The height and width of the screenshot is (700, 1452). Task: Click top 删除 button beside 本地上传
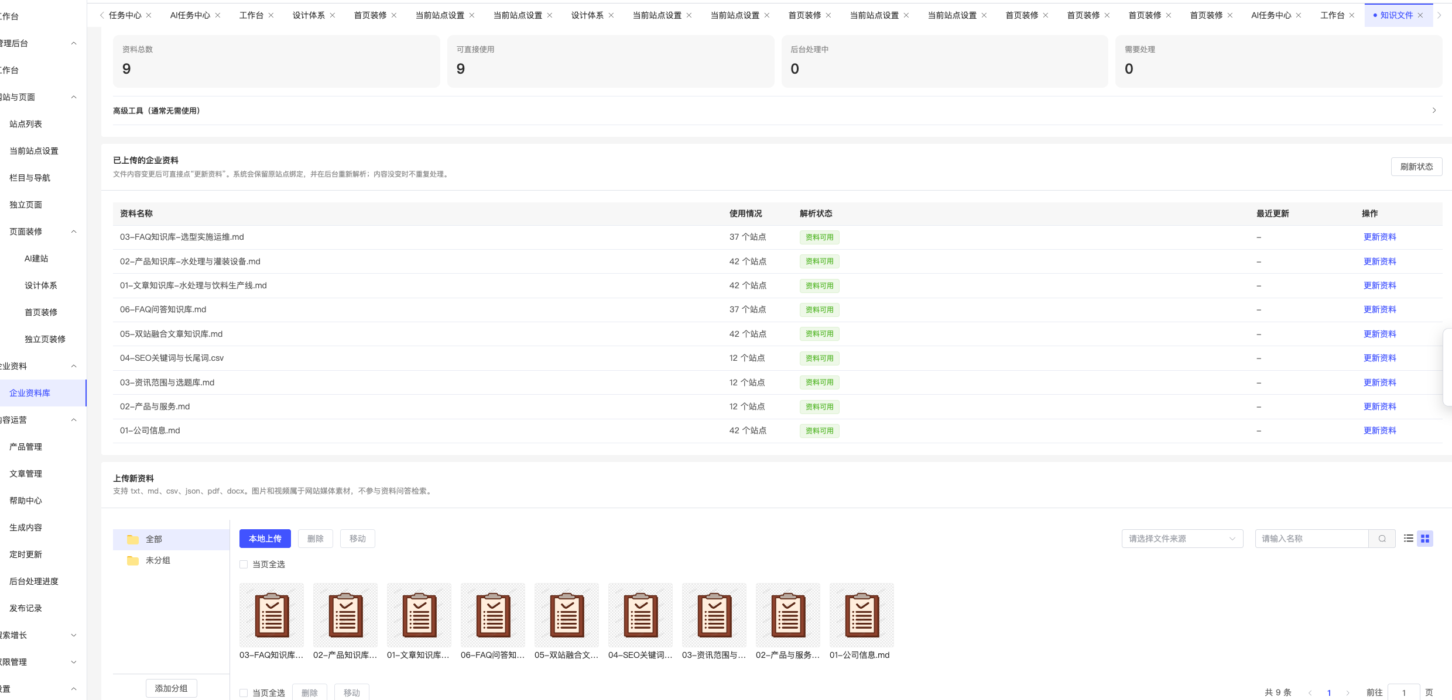pyautogui.click(x=316, y=539)
